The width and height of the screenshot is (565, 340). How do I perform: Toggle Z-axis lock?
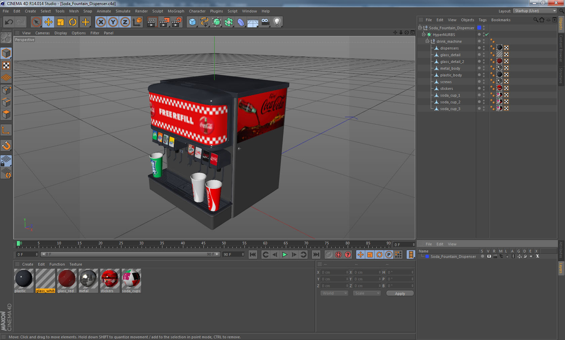tap(125, 22)
